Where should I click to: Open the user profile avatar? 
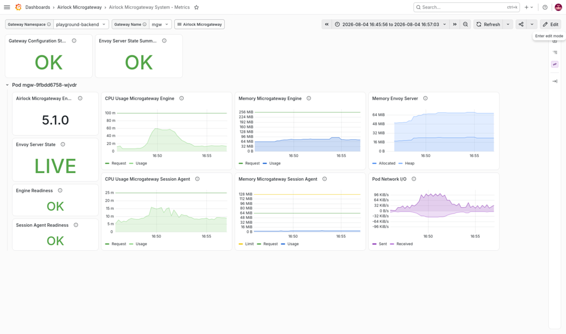tap(558, 7)
